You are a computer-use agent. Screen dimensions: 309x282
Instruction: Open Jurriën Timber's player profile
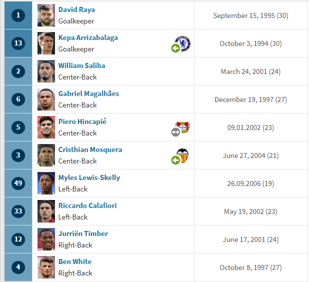click(x=83, y=233)
